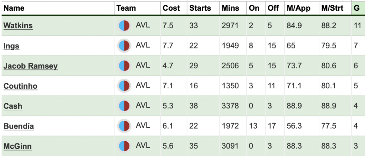Image resolution: width=365 pixels, height=156 pixels.
Task: Sort by the Team column header
Action: pyautogui.click(x=126, y=8)
